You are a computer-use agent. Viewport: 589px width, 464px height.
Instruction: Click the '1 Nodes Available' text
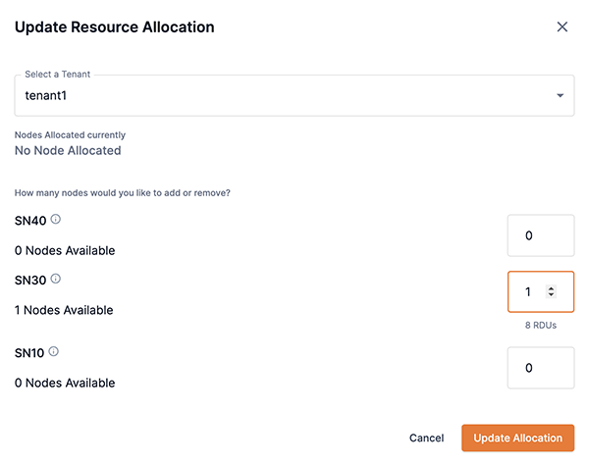[x=64, y=310]
